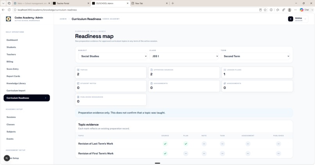315x165 pixels.
Task: Expand the Amina session user menu
Action: 298,19
